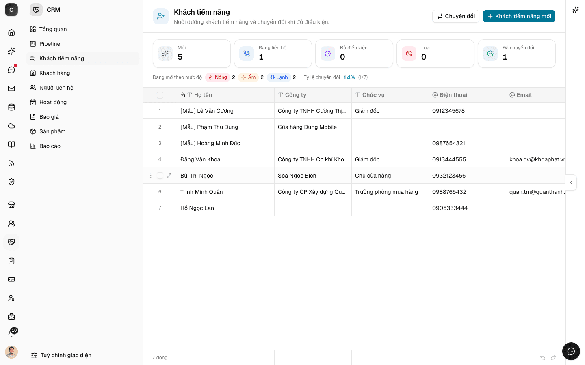Open notifications bell showing 10
The image size is (585, 365).
click(11, 333)
